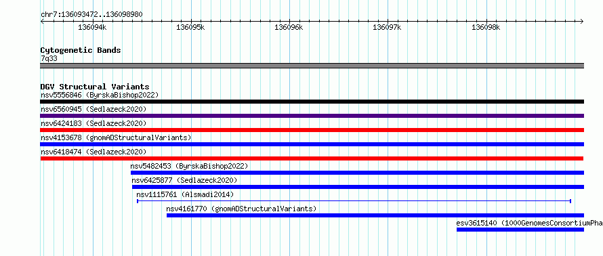Click the blue nsv6425877 variant bar

[358, 187]
